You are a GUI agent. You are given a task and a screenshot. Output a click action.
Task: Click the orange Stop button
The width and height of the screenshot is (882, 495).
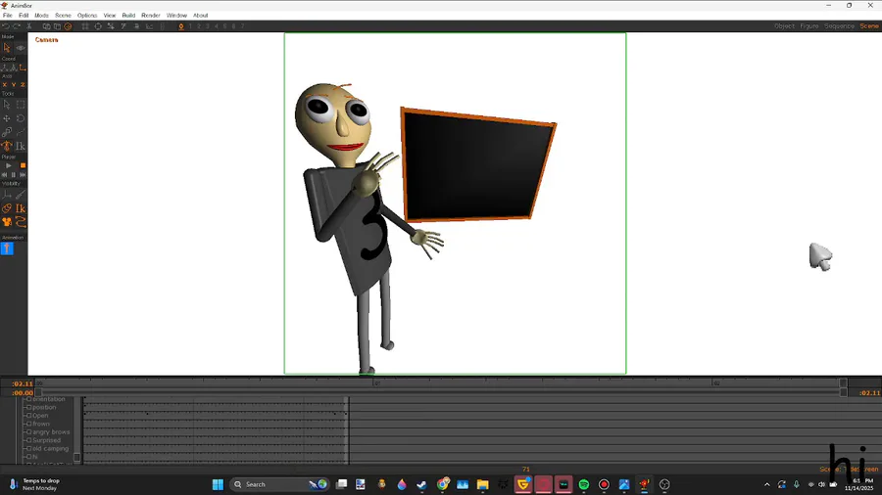(x=23, y=165)
